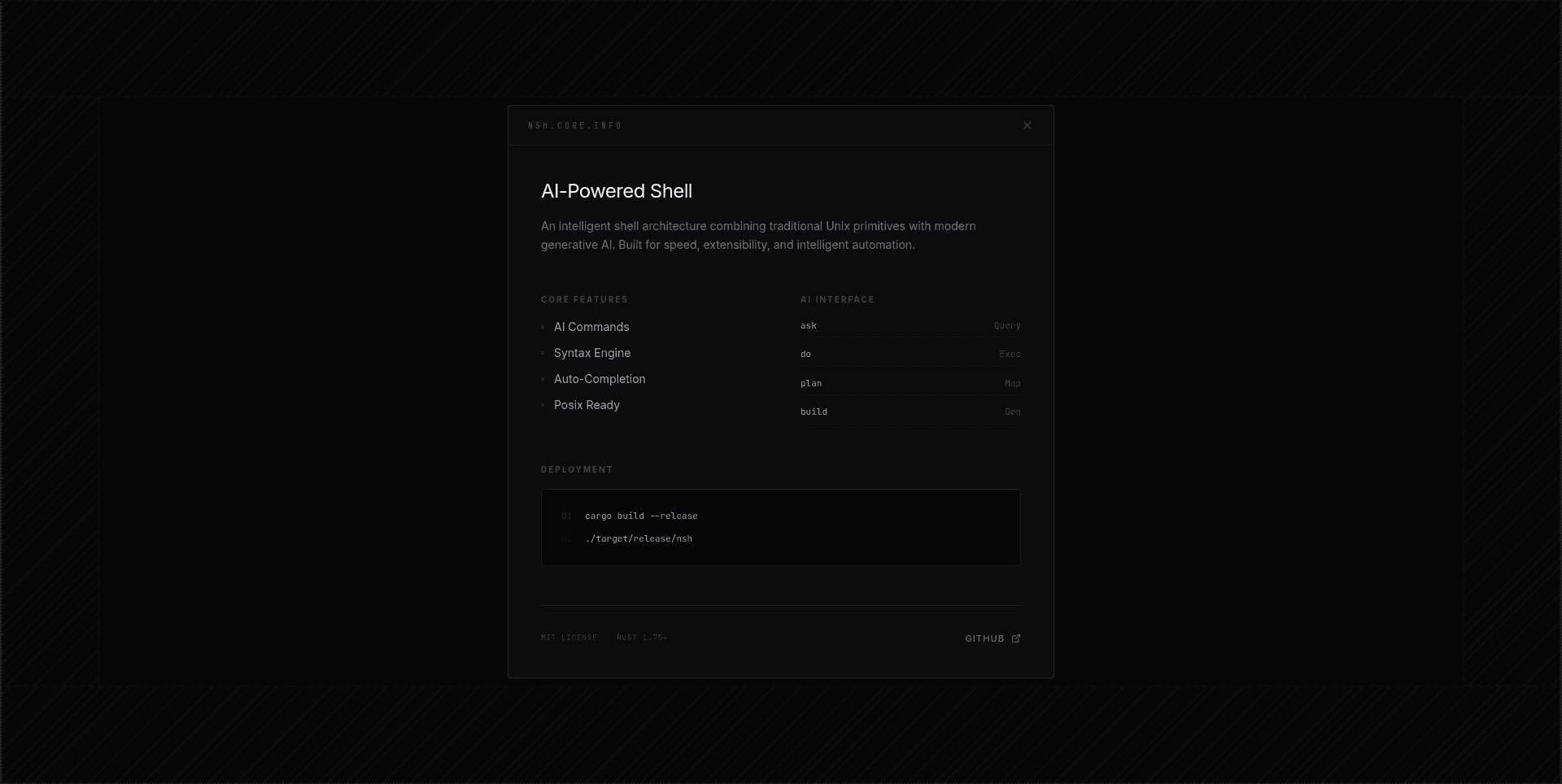Select the build command row
Screen dimensions: 1562x784
[910, 412]
